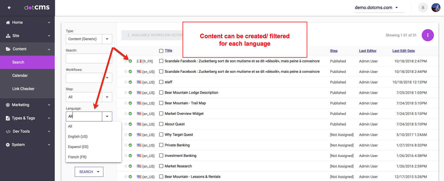Screen dimensions: 444x181
Task: Tick the select-all checkbox next to Title
Action: (x=161, y=51)
